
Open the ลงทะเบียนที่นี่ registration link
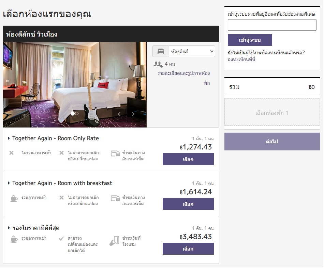click(x=241, y=59)
